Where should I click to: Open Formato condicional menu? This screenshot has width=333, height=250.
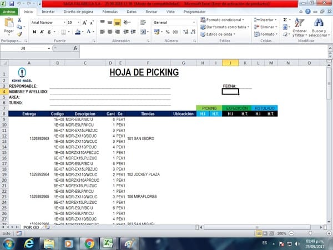pos(222,20)
